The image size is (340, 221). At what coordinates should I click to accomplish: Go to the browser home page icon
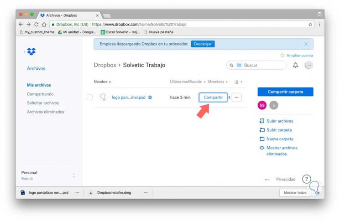44,25
